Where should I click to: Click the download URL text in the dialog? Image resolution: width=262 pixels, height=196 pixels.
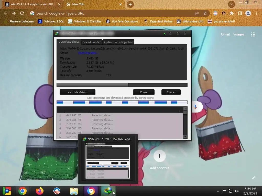122,48
